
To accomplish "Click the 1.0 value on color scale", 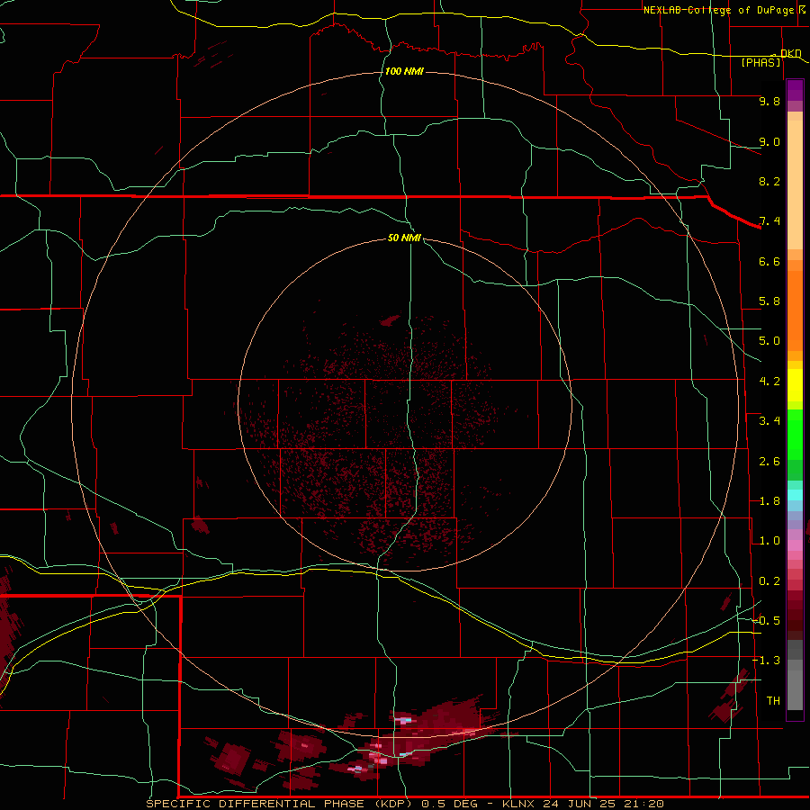I will tap(769, 541).
